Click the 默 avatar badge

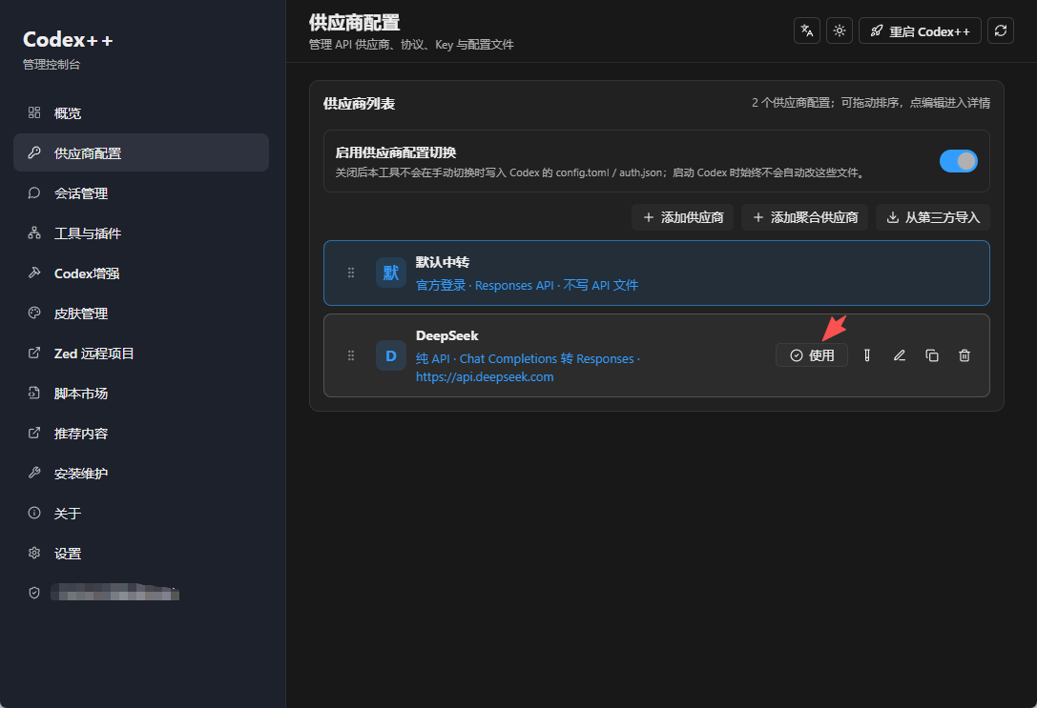[x=391, y=273]
